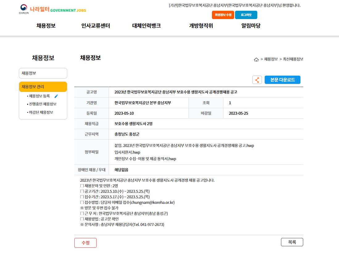Viewport: 339px width, 265px height.
Task: Click the 기관명 value 한국법무보호복지공단 본부 충남지부
Action: pyautogui.click(x=143, y=103)
